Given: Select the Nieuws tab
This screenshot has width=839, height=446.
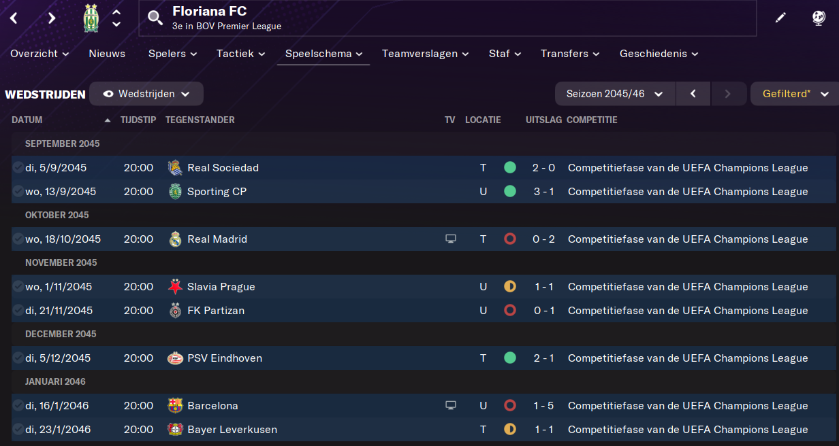Looking at the screenshot, I should [x=107, y=54].
